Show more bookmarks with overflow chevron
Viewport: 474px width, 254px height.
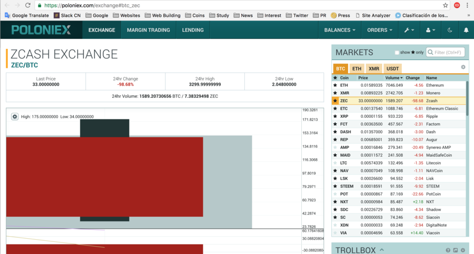[469, 15]
